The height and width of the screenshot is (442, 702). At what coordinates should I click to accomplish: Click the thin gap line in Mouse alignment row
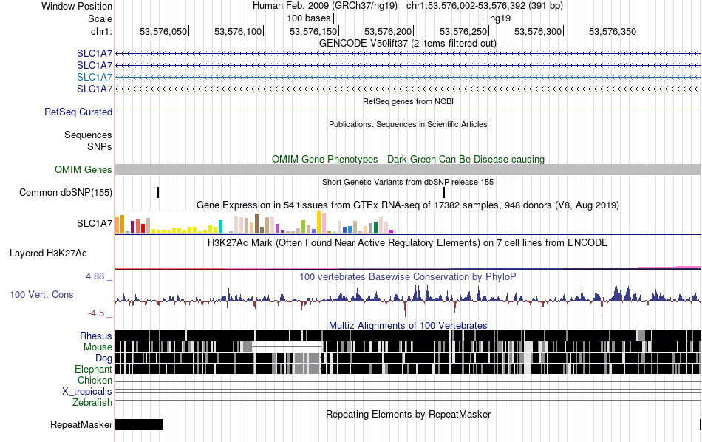click(287, 346)
